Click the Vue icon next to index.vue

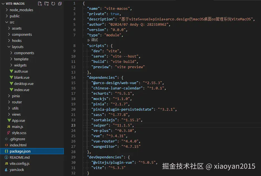pyautogui.click(x=11, y=90)
